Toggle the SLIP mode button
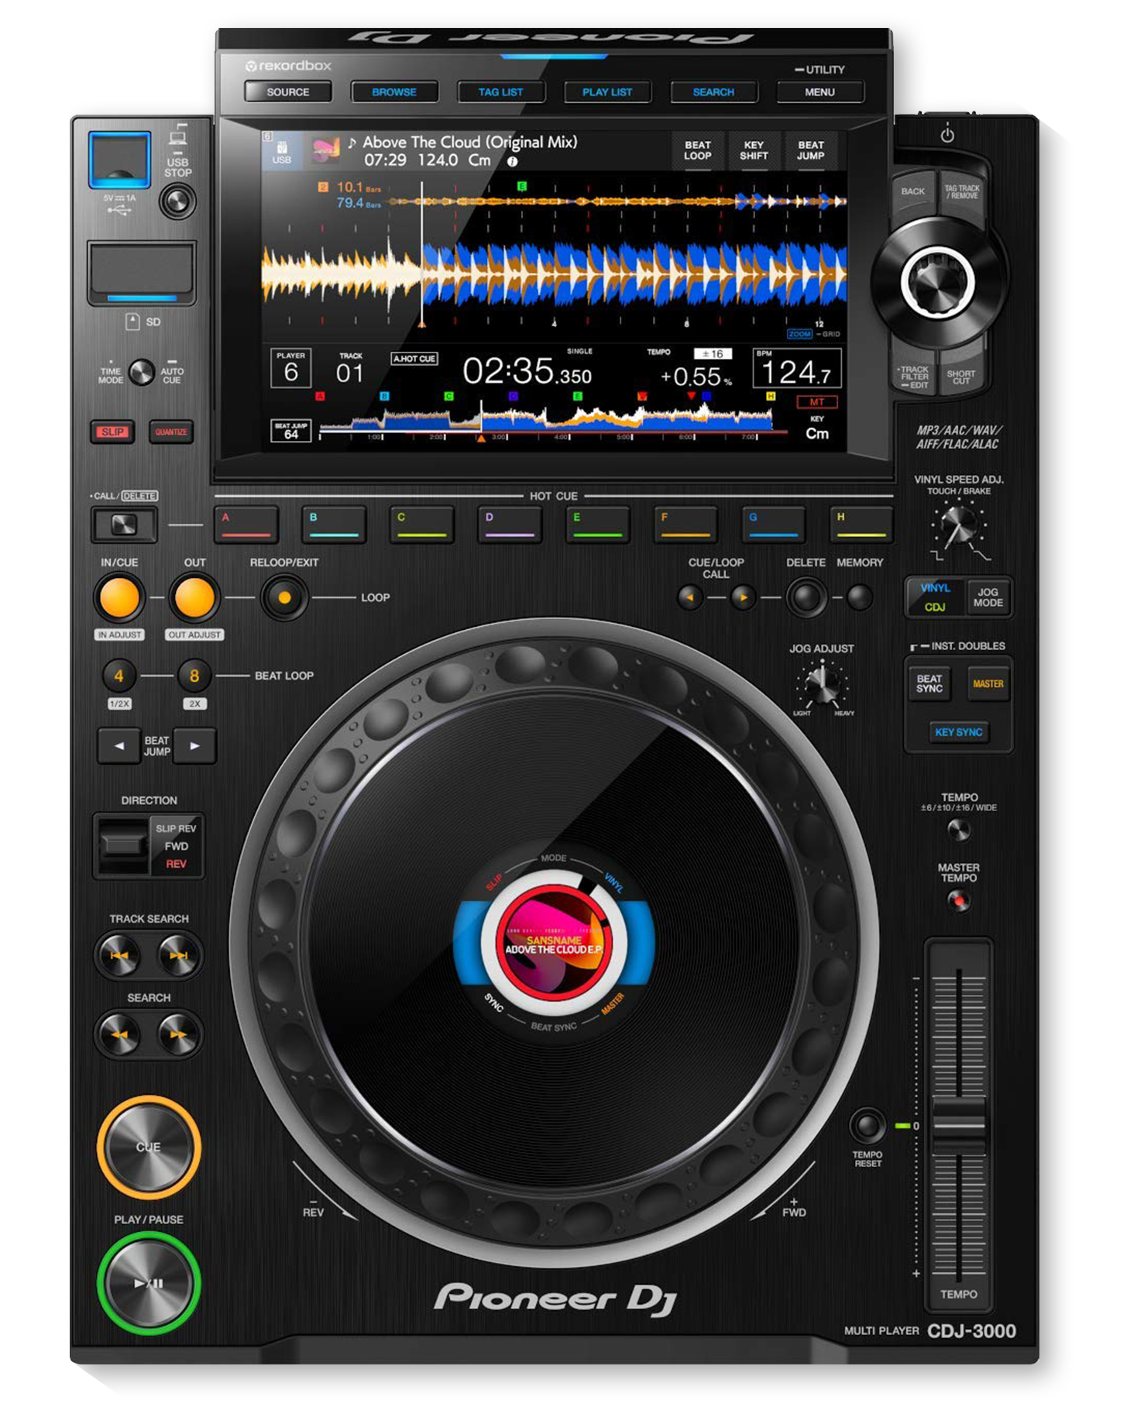The width and height of the screenshot is (1144, 1421). coord(113,432)
